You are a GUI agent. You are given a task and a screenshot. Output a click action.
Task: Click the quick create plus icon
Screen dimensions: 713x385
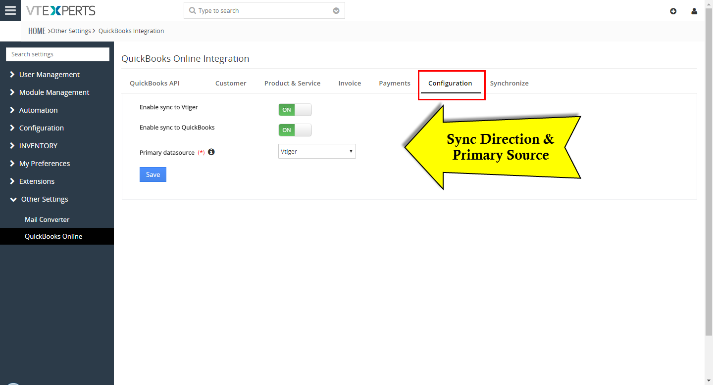(x=673, y=11)
